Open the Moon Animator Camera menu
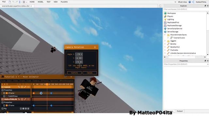The width and height of the screenshot is (209, 118). [x=36, y=81]
